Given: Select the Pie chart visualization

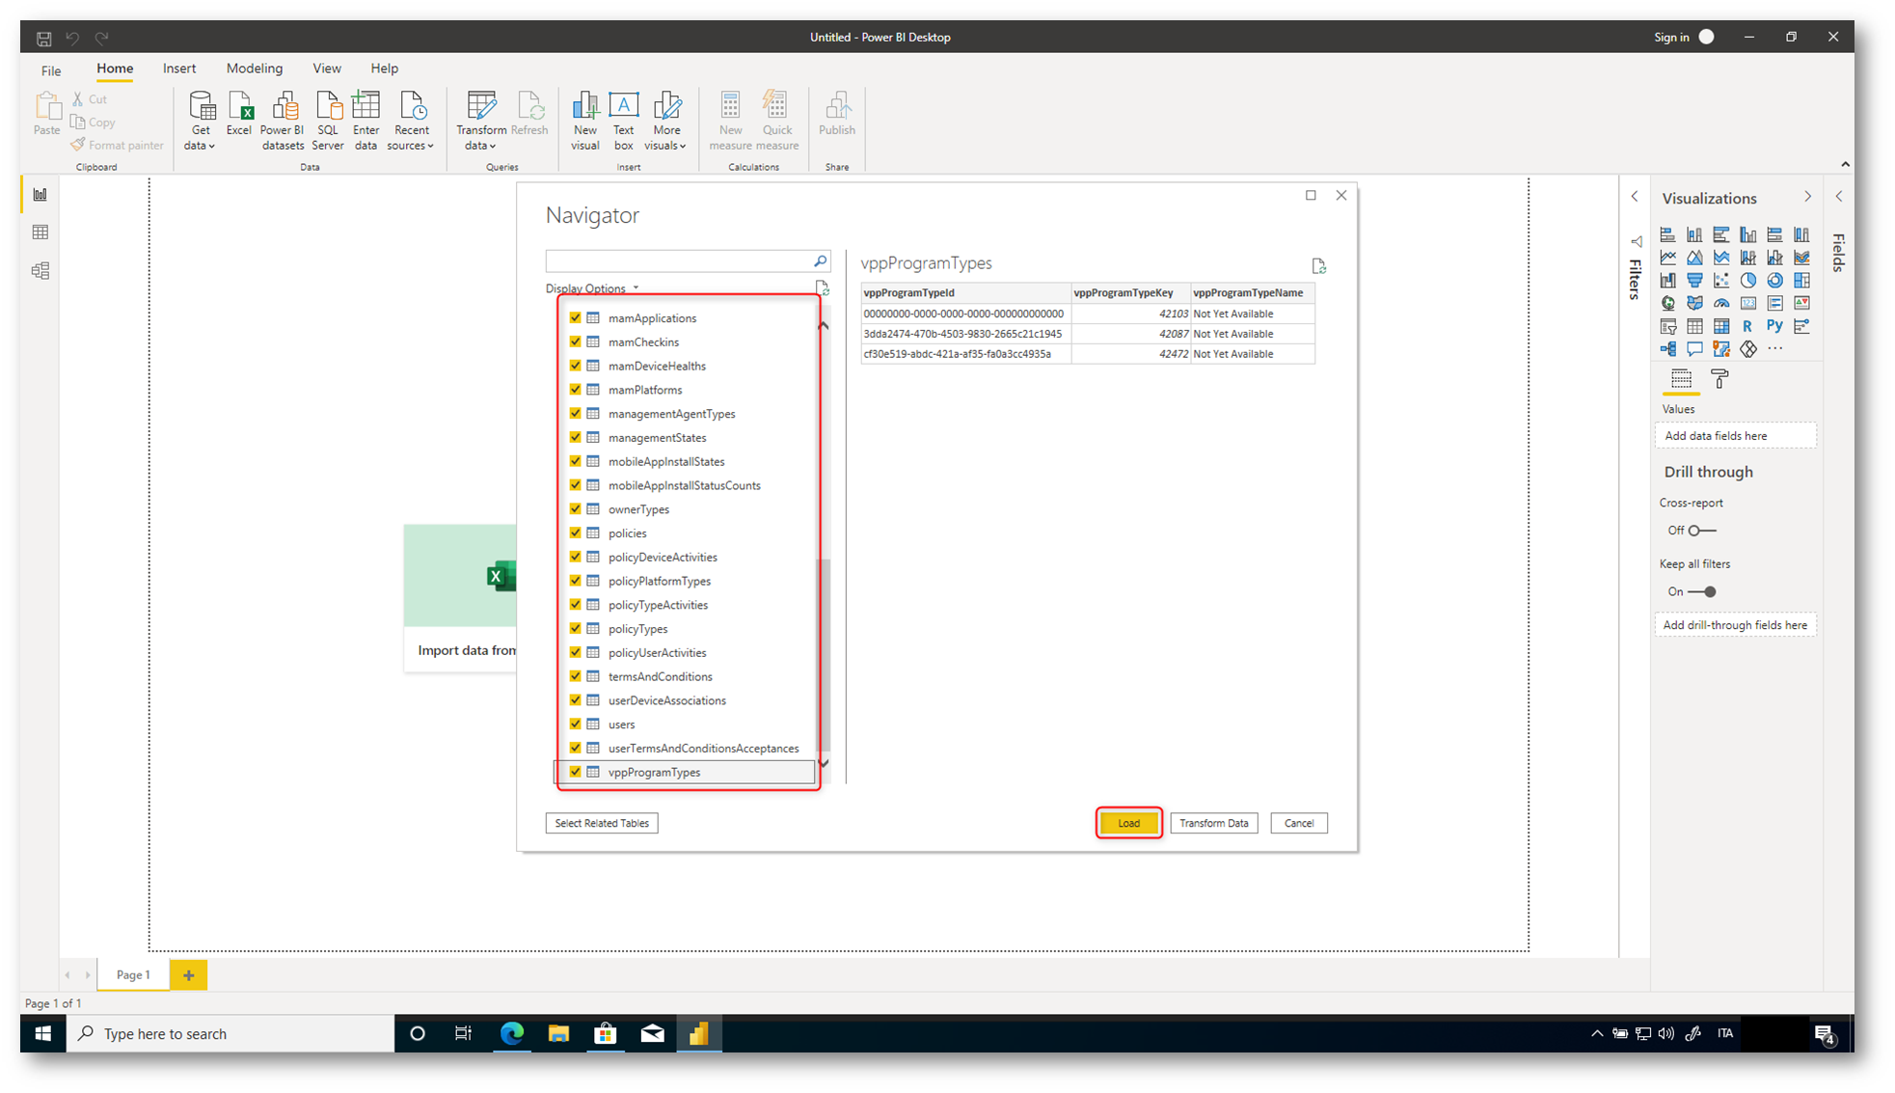Looking at the screenshot, I should coord(1747,281).
